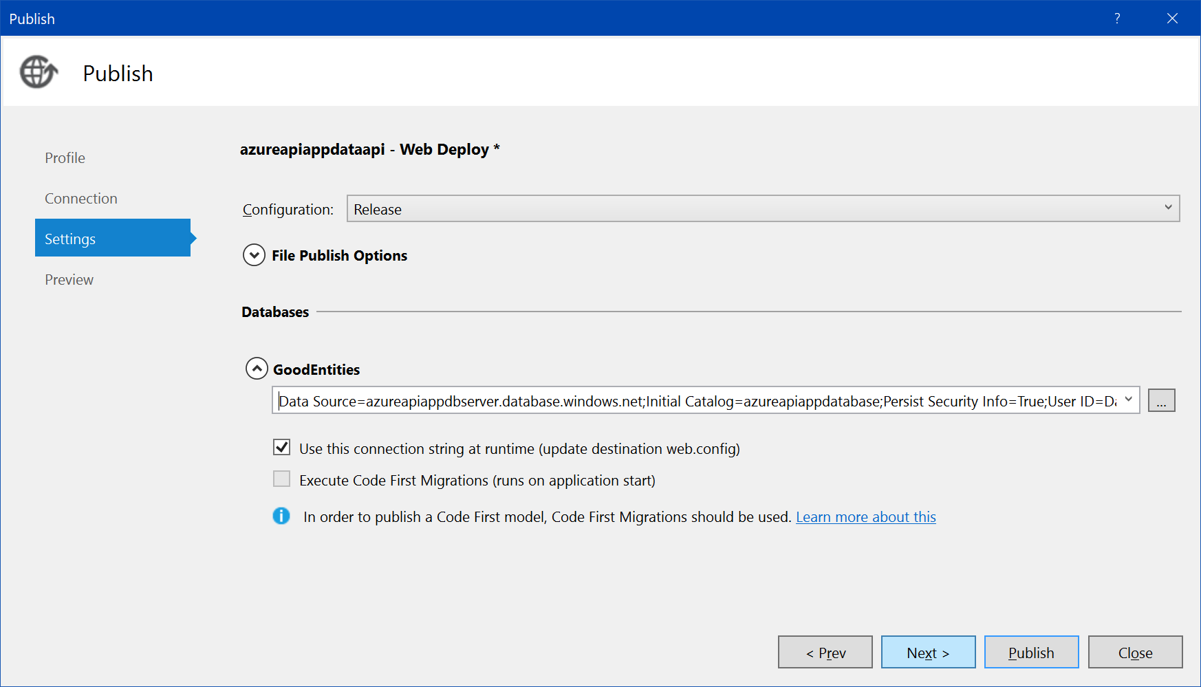Click inside the GoodEntities connection string field
Image resolution: width=1201 pixels, height=687 pixels.
(x=695, y=401)
